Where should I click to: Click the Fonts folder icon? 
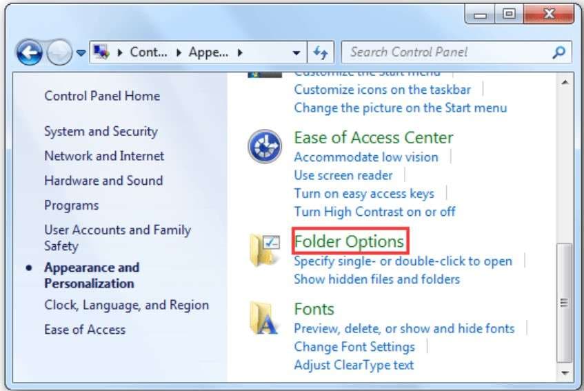[264, 317]
